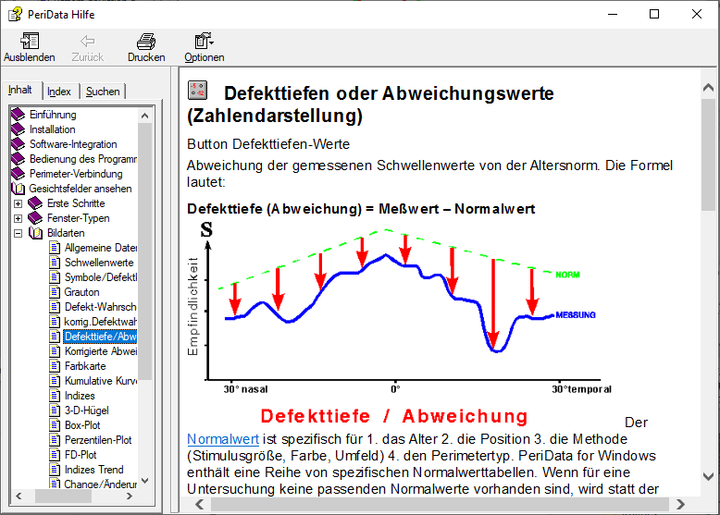Switch to the Inhalt tab
The height and width of the screenshot is (515, 720).
(20, 90)
